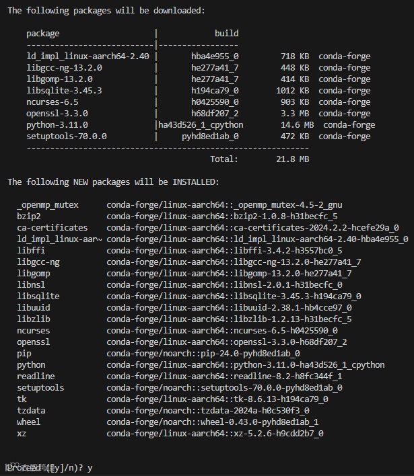Click the python-3.11.0 package row
The image size is (414, 476).
[x=201, y=125]
